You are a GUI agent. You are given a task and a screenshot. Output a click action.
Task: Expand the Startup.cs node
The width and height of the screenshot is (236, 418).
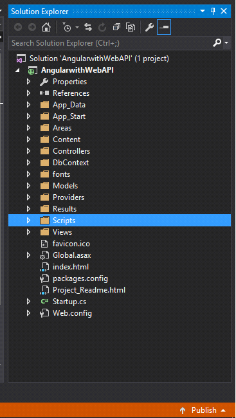(x=28, y=301)
